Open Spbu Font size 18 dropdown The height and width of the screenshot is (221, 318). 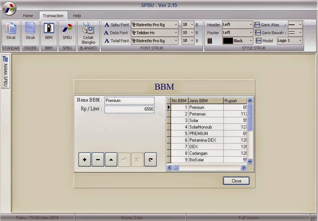pos(192,25)
